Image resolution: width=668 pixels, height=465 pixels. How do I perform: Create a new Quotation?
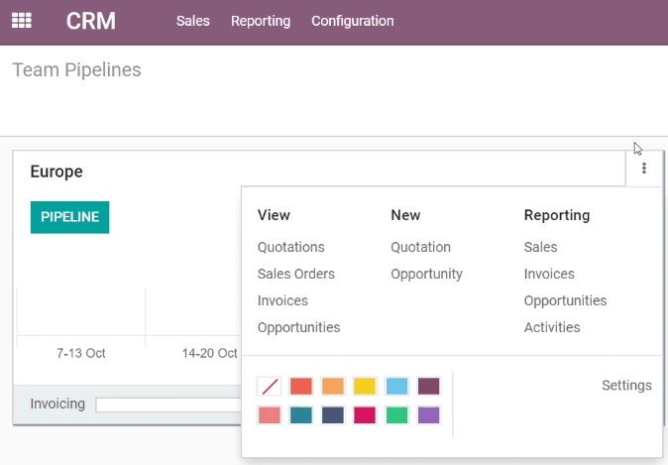tap(420, 247)
